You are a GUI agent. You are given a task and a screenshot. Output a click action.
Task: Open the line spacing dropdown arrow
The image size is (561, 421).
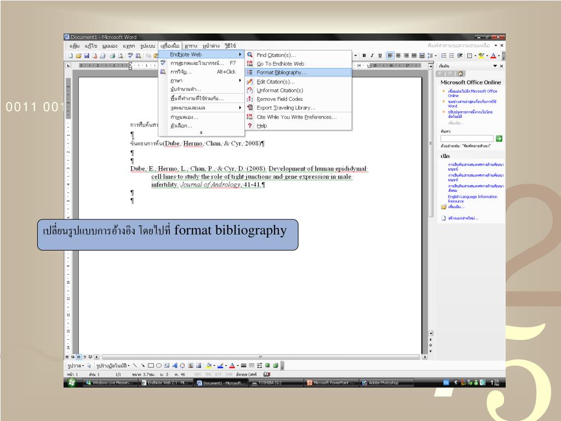click(436, 56)
